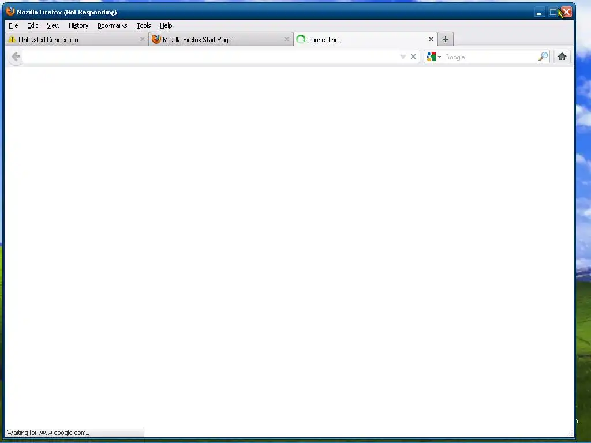591x443 pixels.
Task: Close the Firefox window
Action: click(x=567, y=13)
